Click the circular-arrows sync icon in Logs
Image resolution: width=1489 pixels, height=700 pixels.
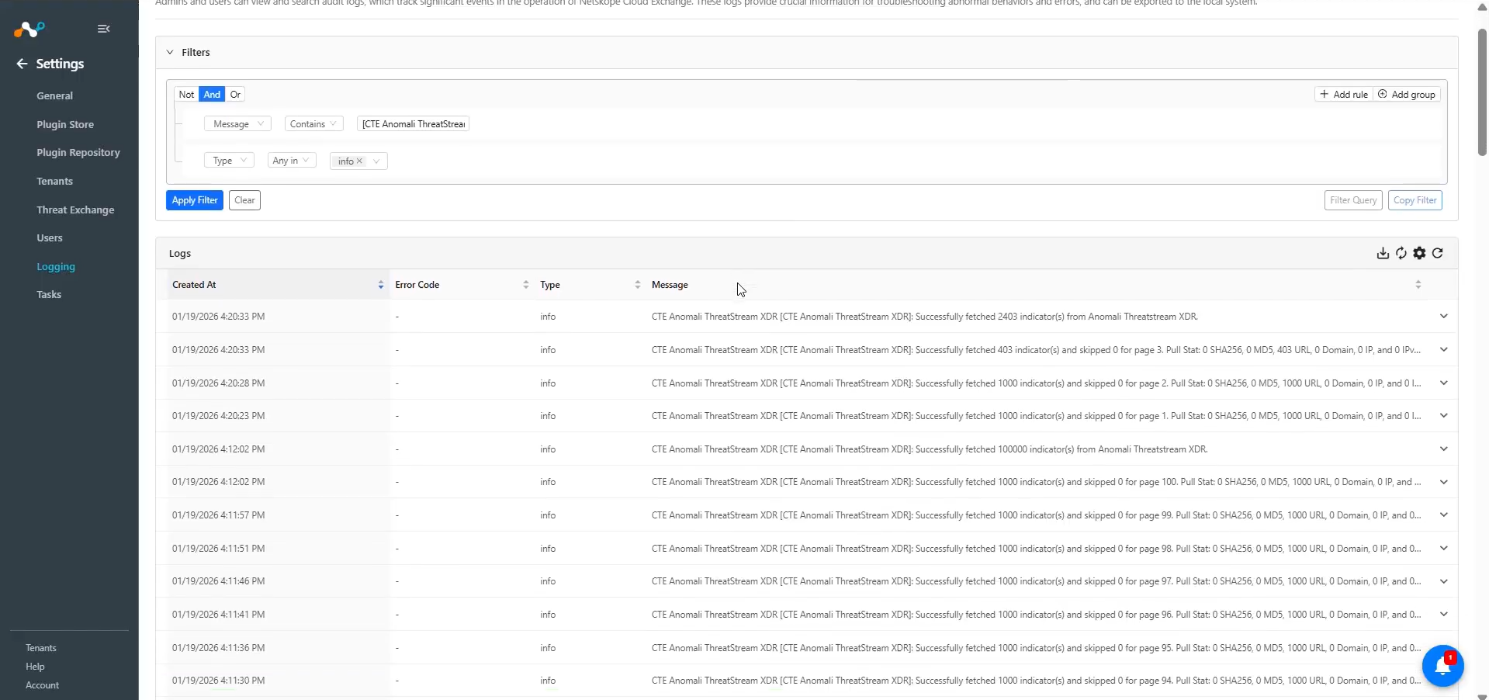coord(1401,253)
